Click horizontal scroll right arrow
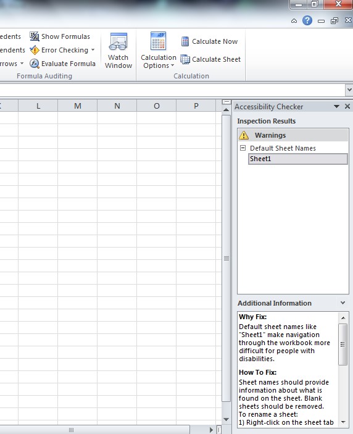The image size is (353, 434). [211, 430]
